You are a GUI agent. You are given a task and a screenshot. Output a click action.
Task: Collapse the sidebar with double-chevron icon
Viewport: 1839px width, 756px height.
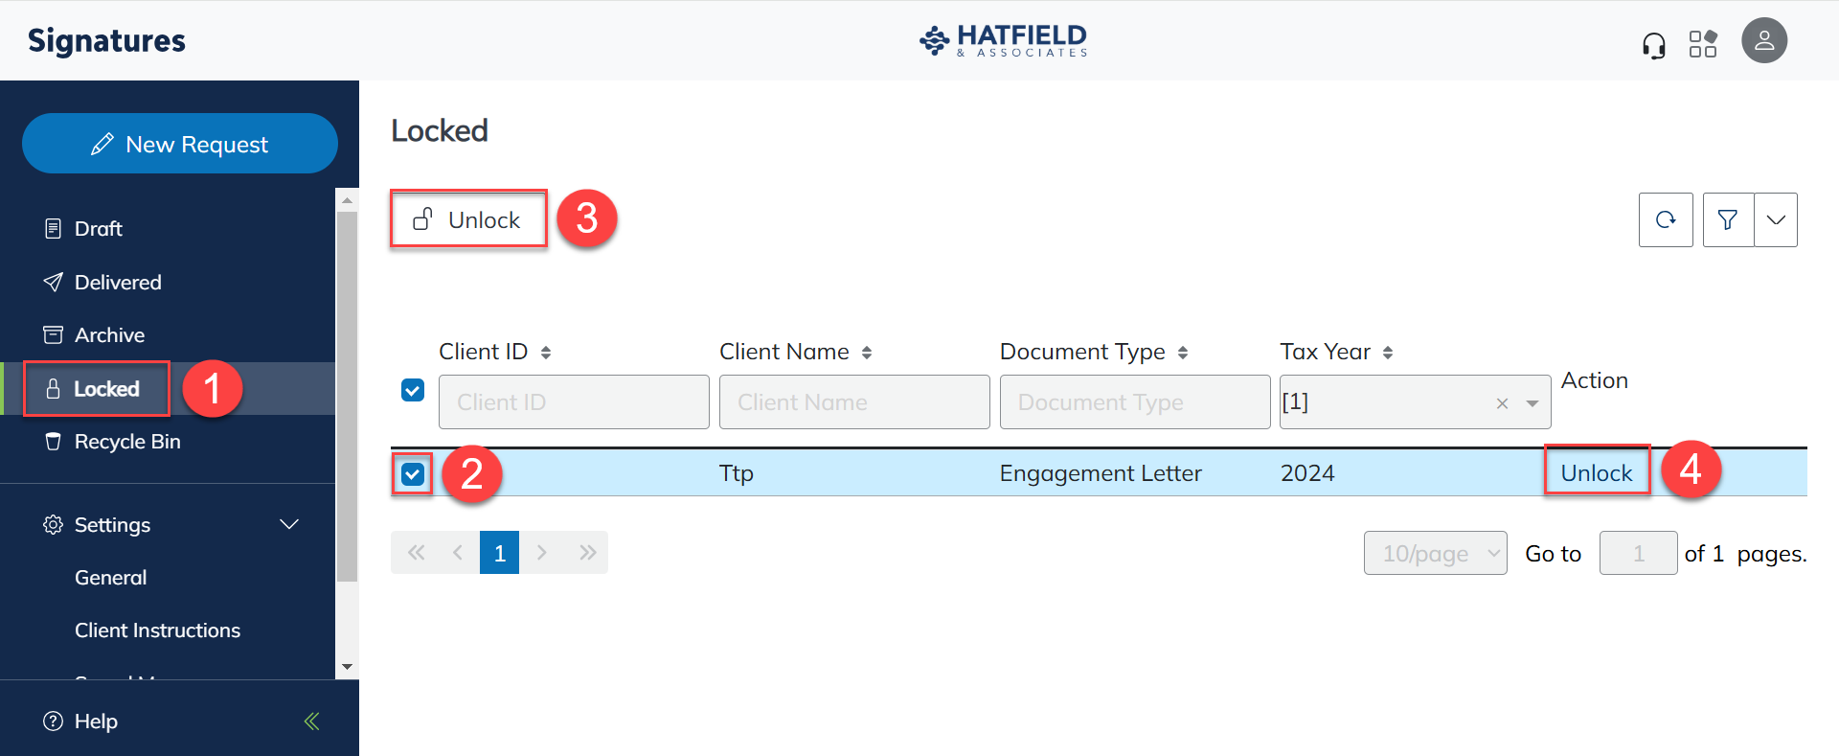point(312,721)
